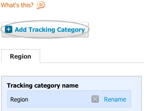Open the help chat bubble next to What's this?

(41, 5)
